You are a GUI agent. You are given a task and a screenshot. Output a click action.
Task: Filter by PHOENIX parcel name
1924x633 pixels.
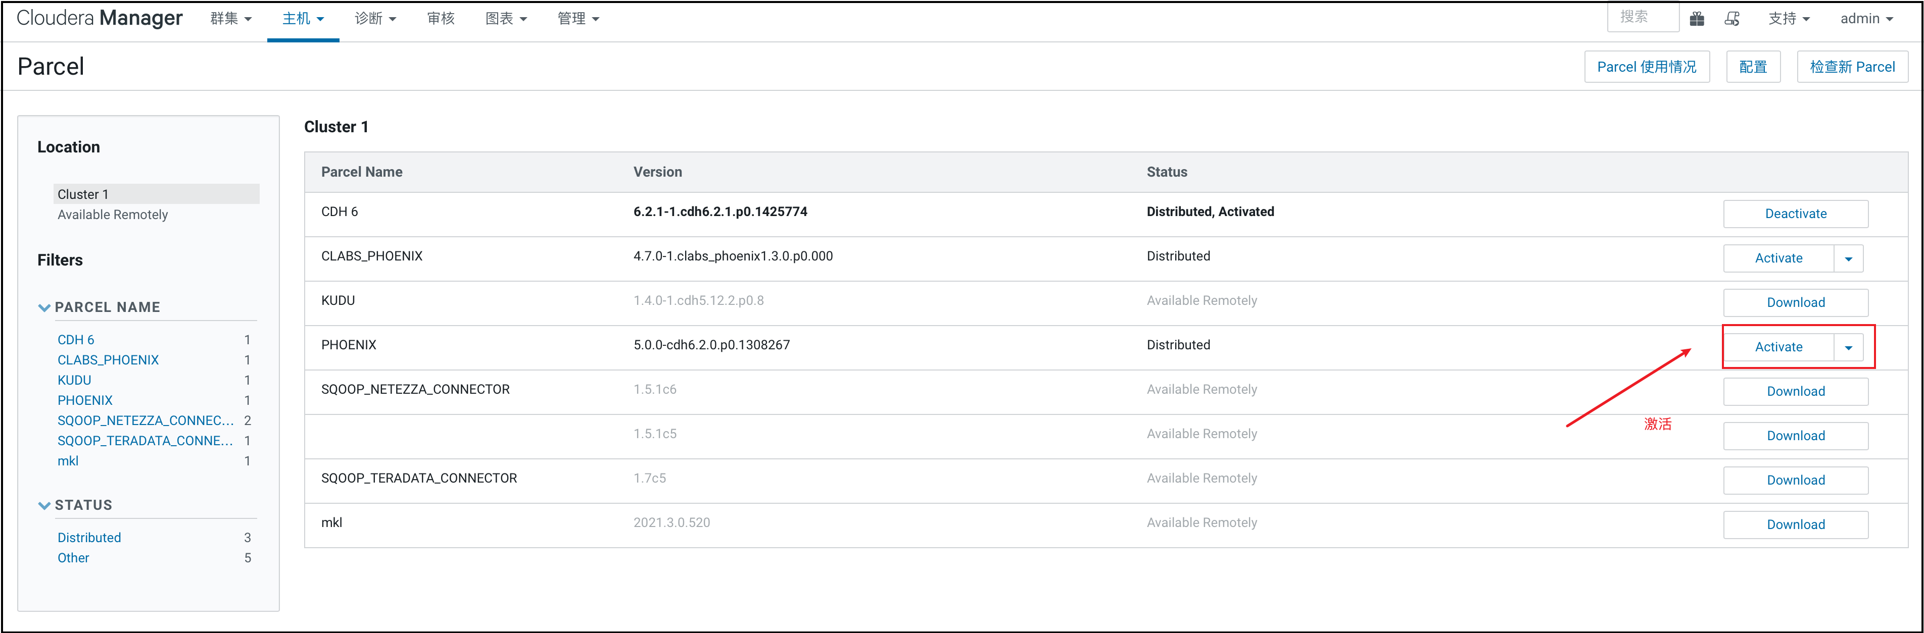pos(85,401)
